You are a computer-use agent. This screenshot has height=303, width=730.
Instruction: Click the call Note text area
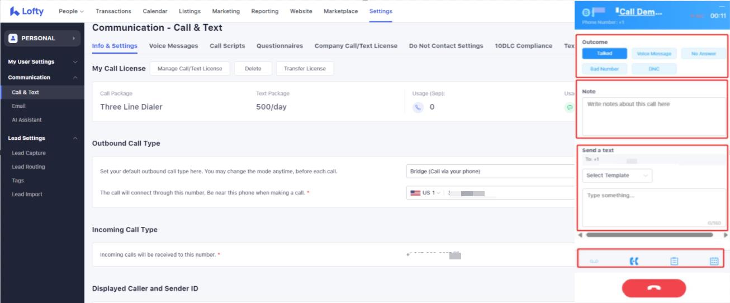654,117
